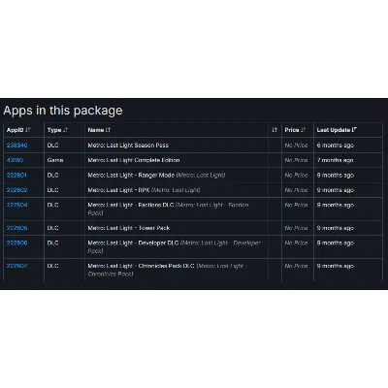Select Metro: Last Light Season Pass name
This screenshot has height=388, width=388.
coord(128,145)
